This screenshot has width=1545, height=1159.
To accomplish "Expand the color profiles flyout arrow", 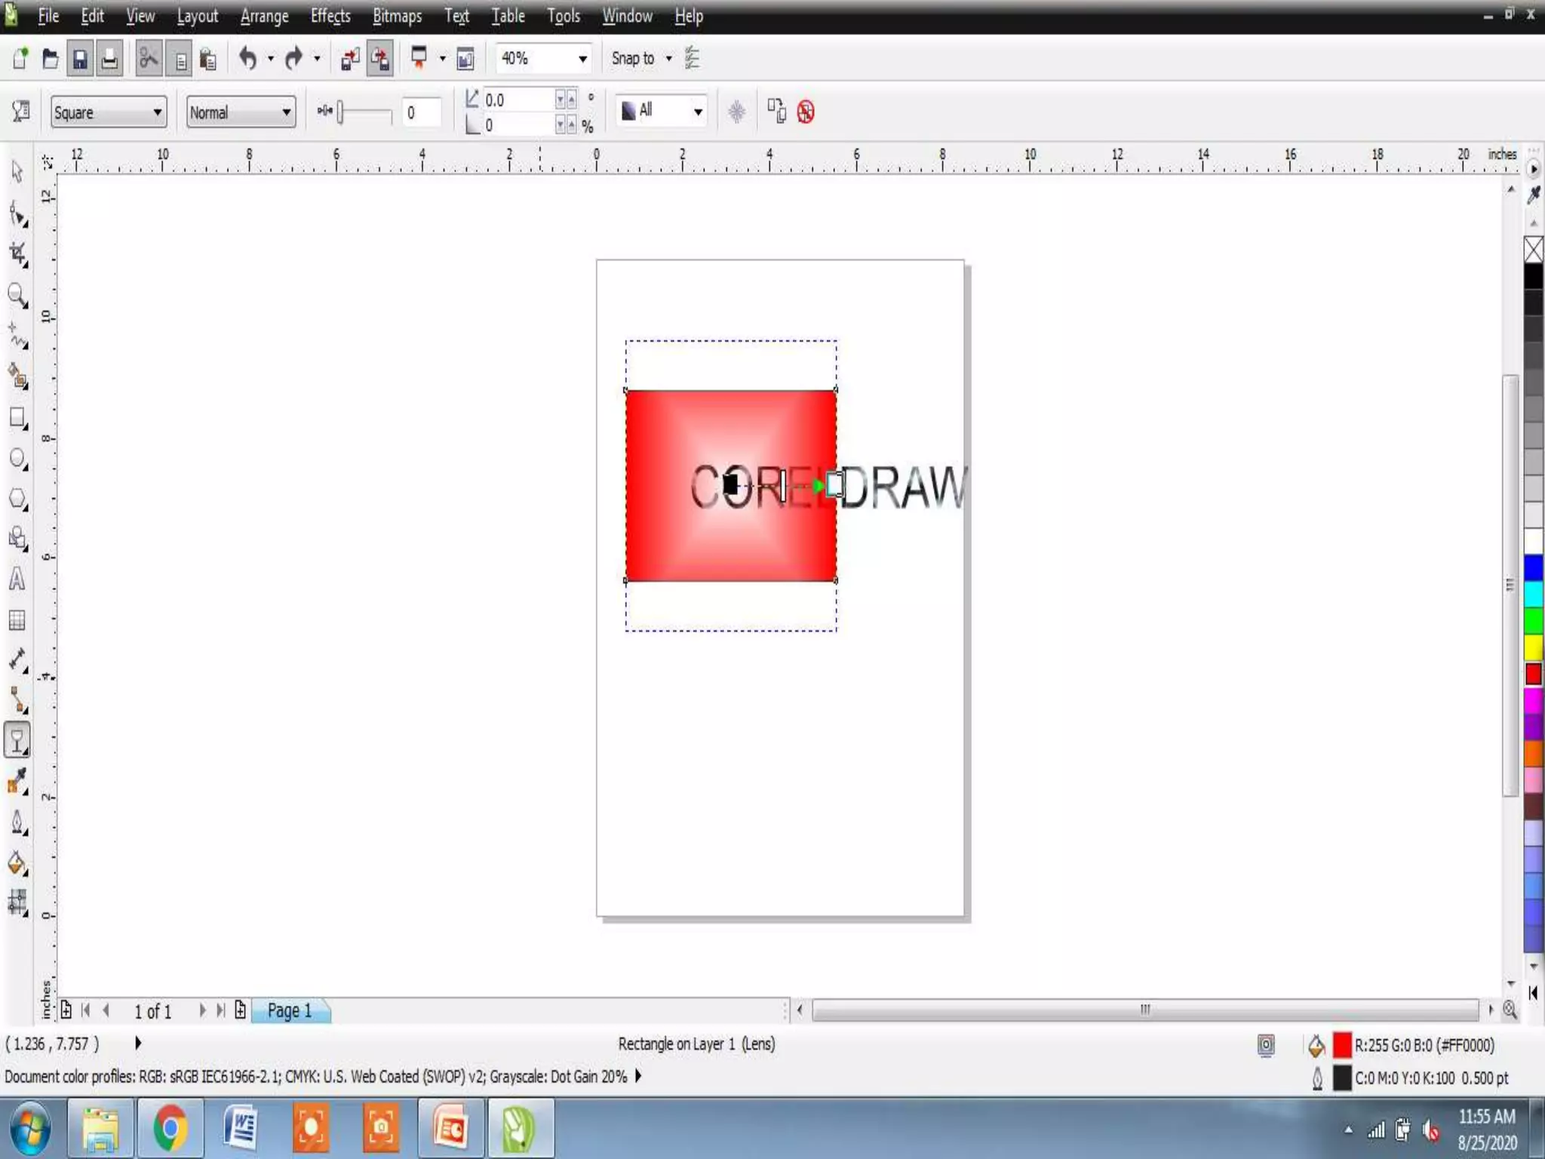I will pos(638,1076).
